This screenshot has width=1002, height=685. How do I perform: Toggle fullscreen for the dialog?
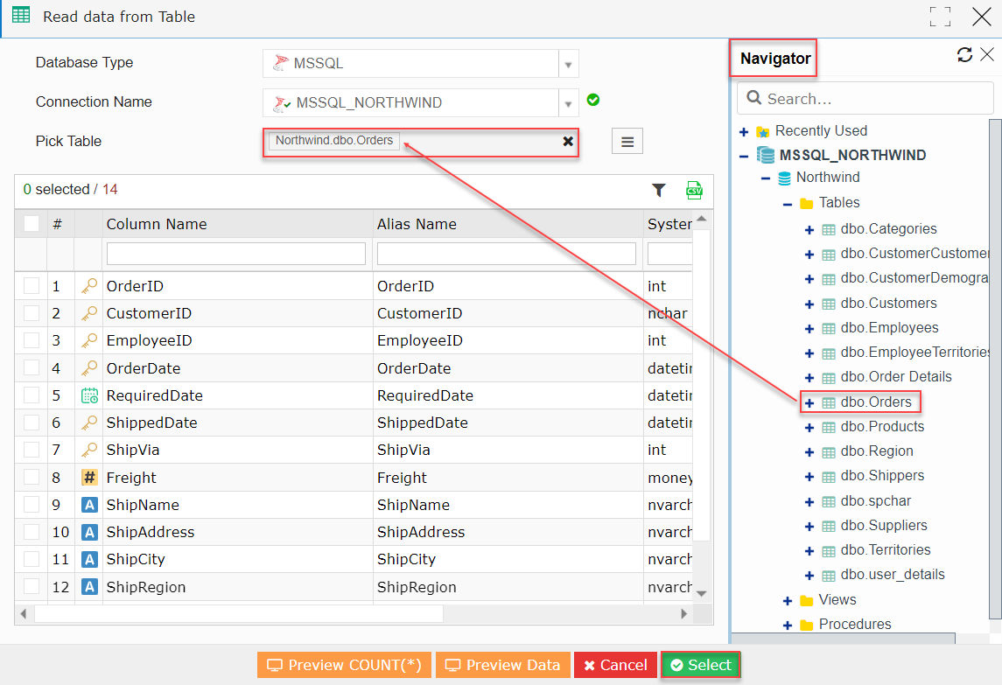pos(940,17)
